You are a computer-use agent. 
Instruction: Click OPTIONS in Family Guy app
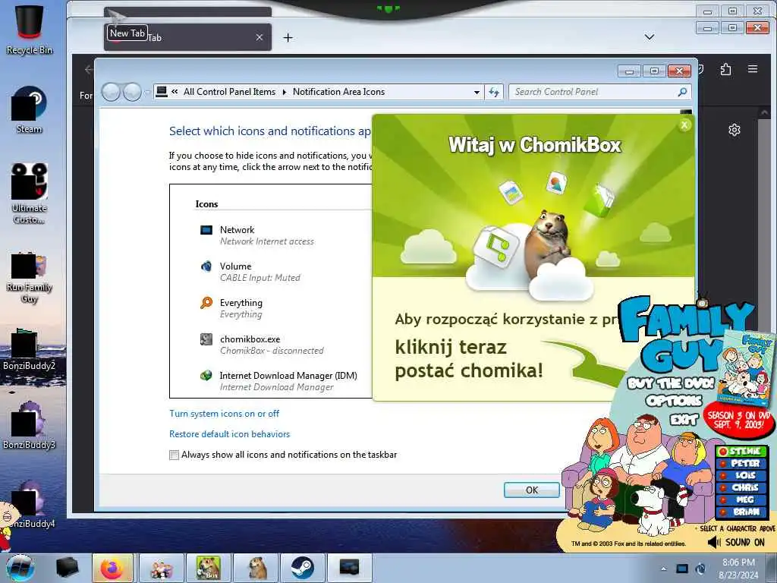(674, 401)
